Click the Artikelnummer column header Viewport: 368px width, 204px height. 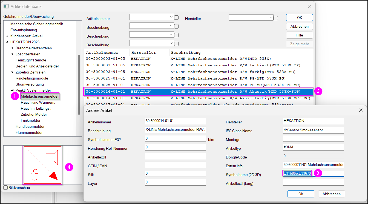[x=107, y=52]
